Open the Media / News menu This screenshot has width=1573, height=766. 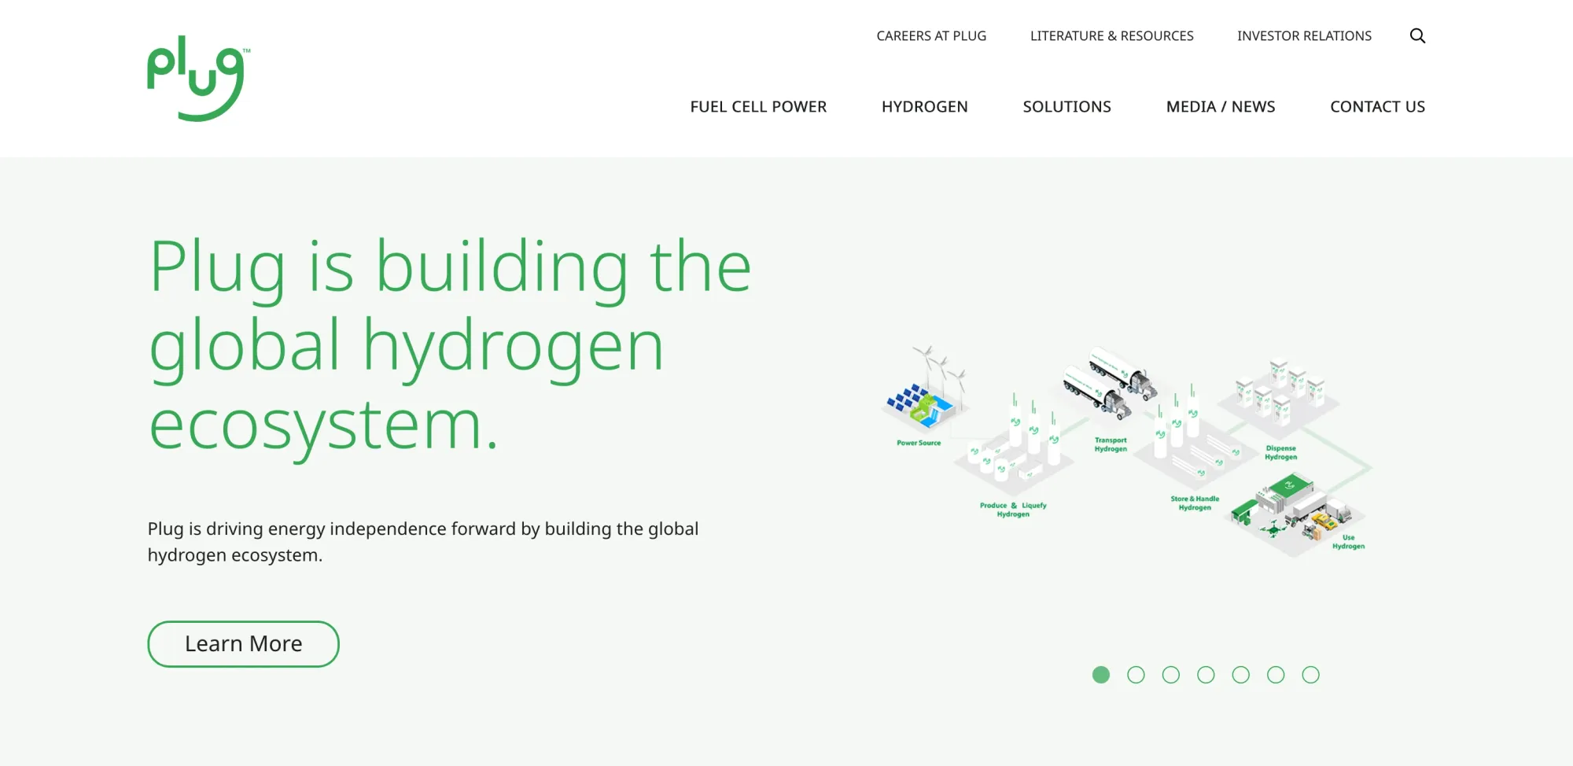pos(1221,107)
